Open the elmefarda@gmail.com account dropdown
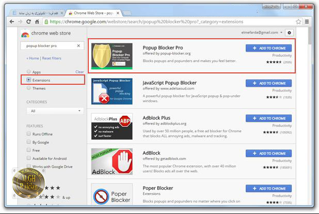The image size is (319, 214). 262,33
